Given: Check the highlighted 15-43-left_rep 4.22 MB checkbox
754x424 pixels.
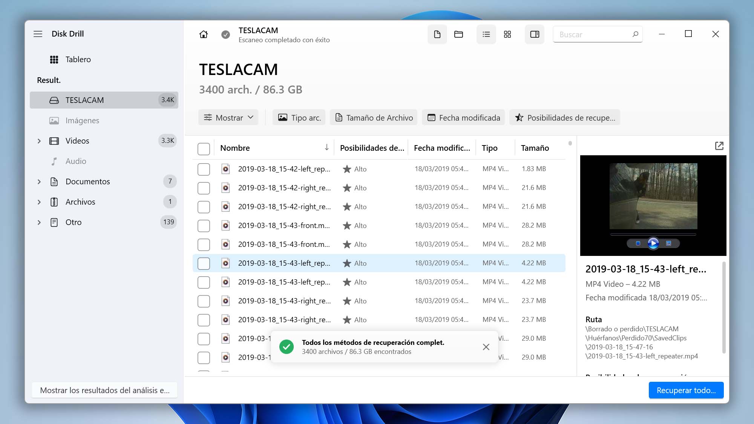Looking at the screenshot, I should click(204, 263).
